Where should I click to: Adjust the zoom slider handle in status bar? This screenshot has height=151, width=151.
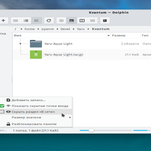pyautogui.click(x=91, y=130)
